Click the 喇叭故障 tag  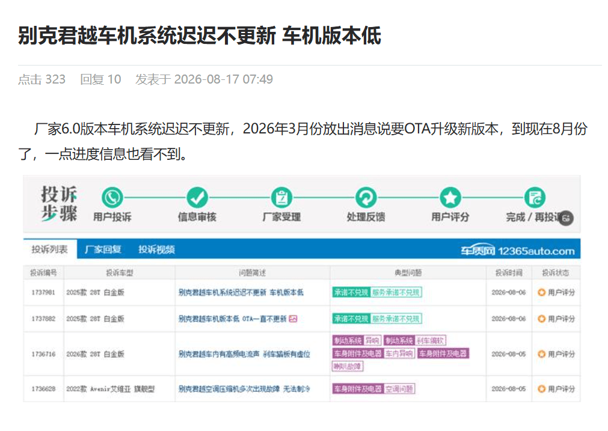point(348,366)
